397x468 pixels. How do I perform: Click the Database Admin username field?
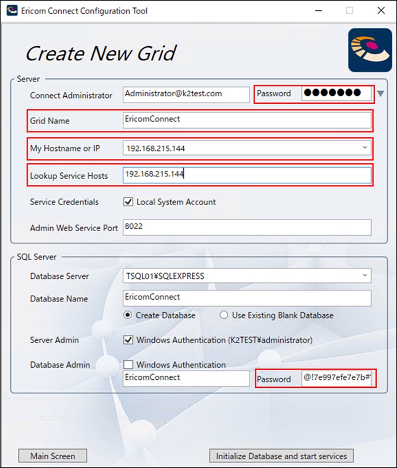click(x=186, y=378)
